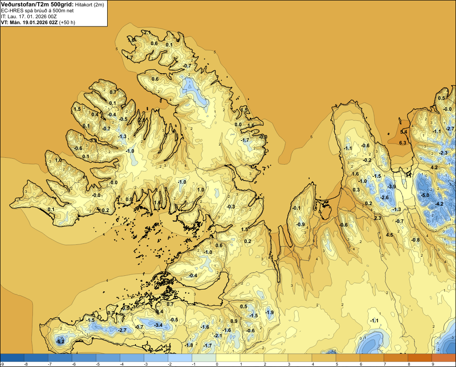Select the '6.3' temperature value
This screenshot has height=367, width=456.
pos(403,143)
